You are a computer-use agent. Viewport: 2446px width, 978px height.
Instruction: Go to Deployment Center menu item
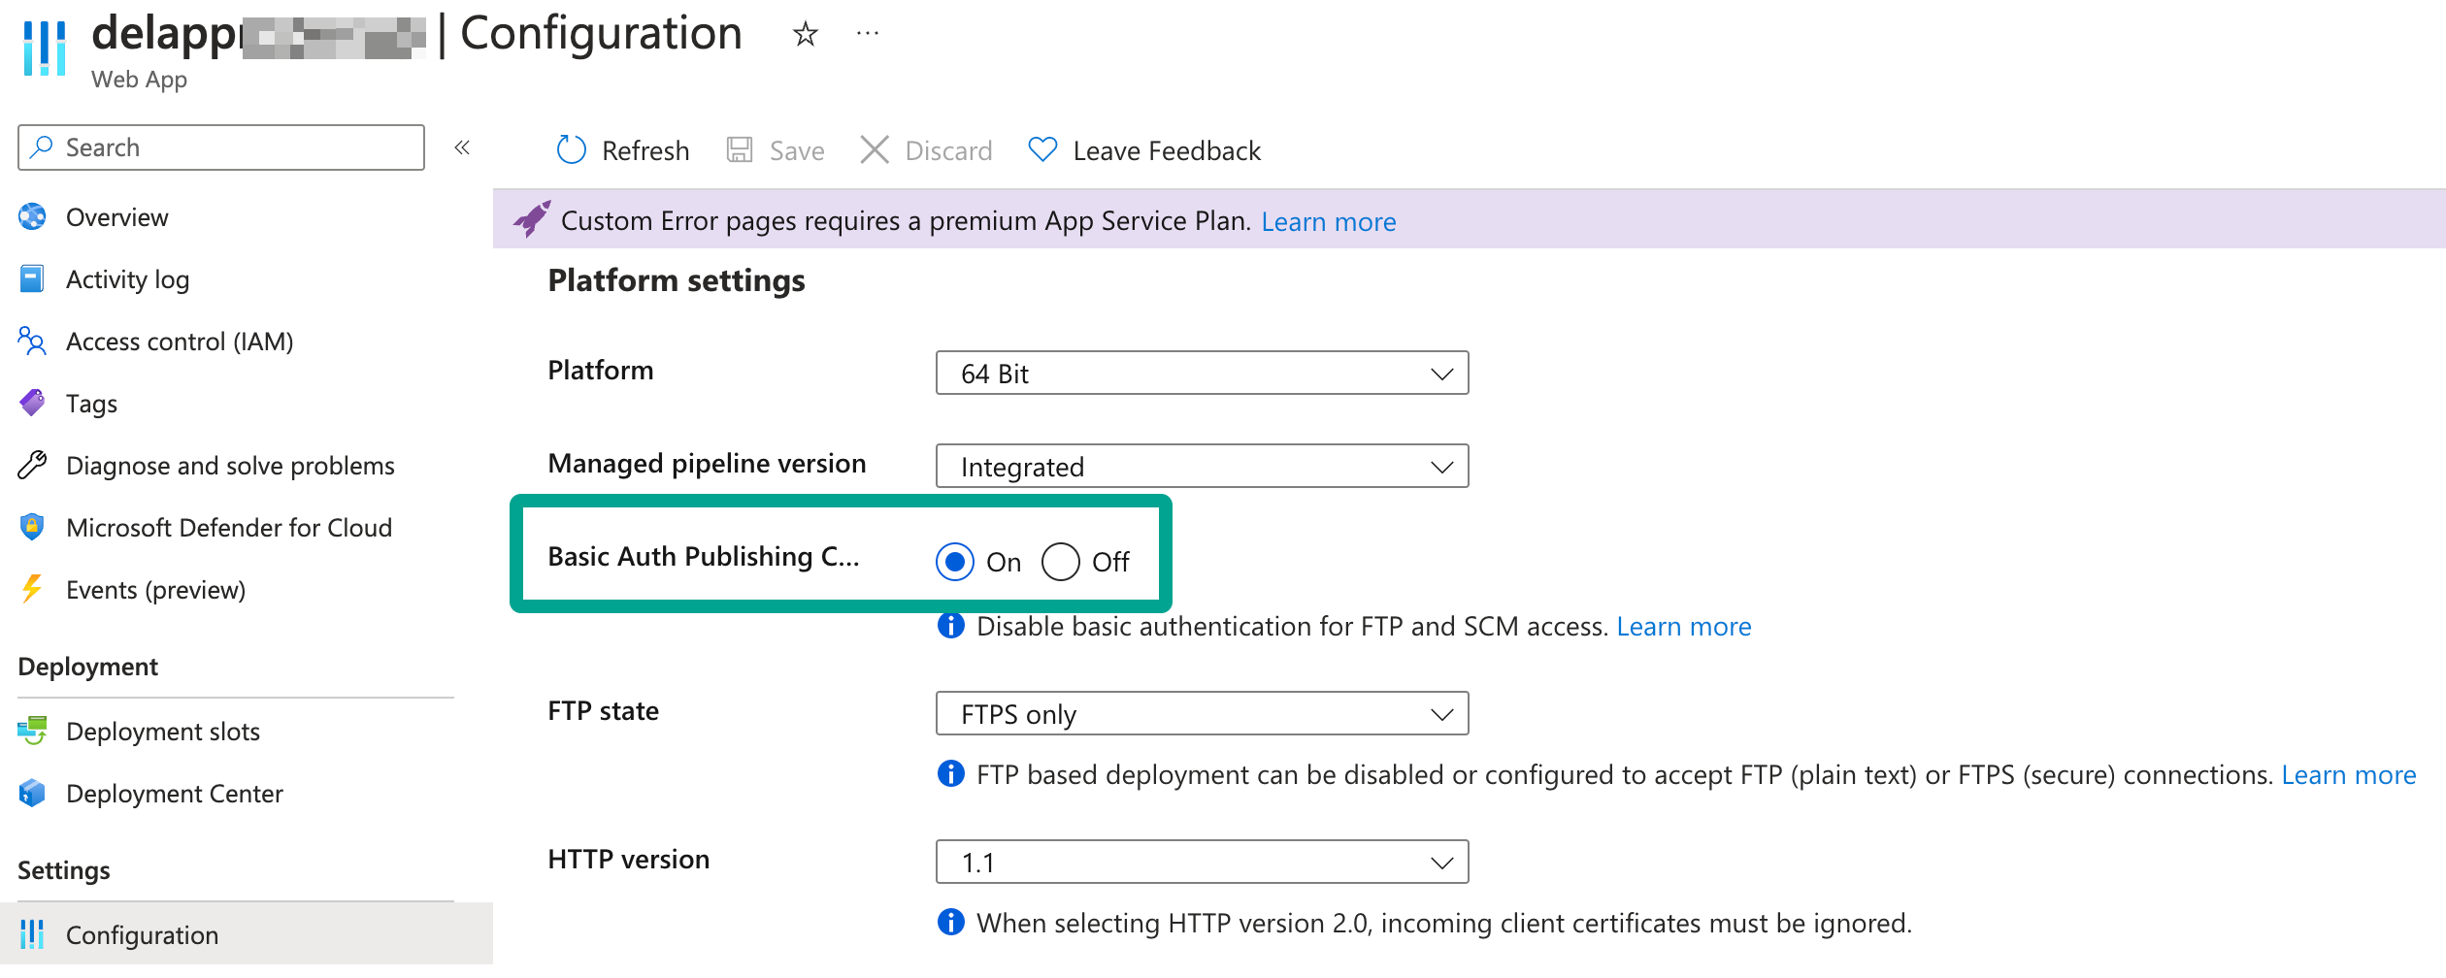pos(174,794)
